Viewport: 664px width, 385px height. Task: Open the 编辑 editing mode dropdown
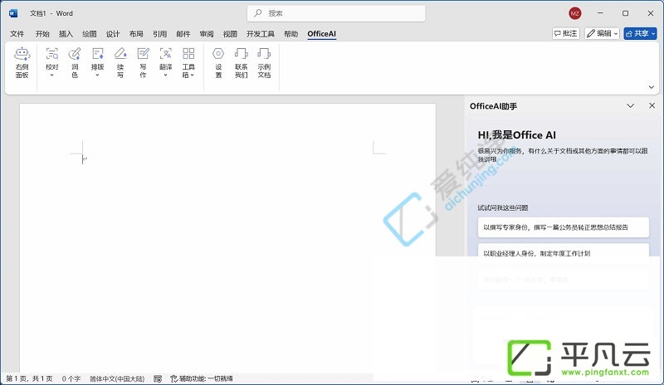[602, 33]
